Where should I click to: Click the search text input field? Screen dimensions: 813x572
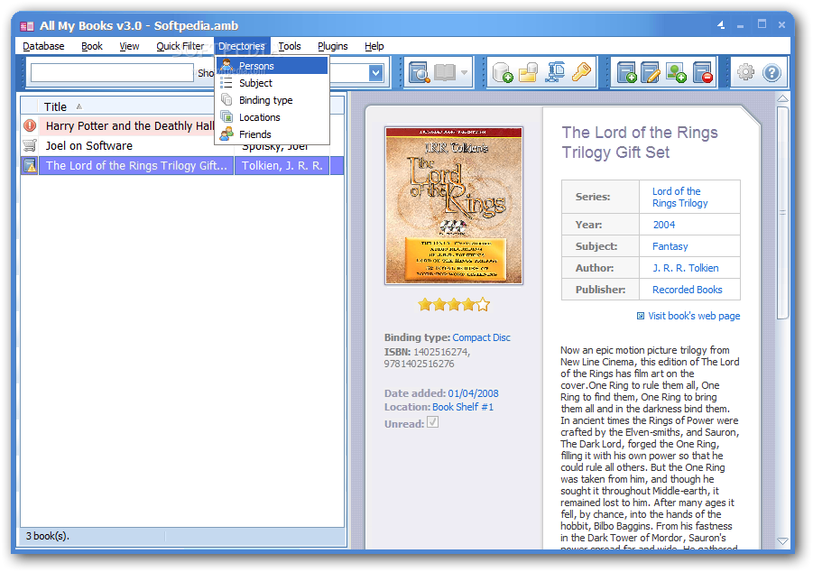(x=112, y=72)
